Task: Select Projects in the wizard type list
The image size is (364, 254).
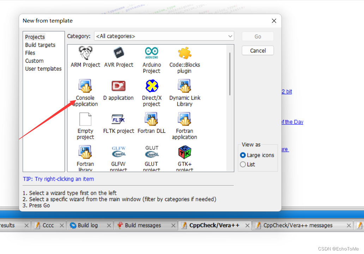Action: click(35, 37)
